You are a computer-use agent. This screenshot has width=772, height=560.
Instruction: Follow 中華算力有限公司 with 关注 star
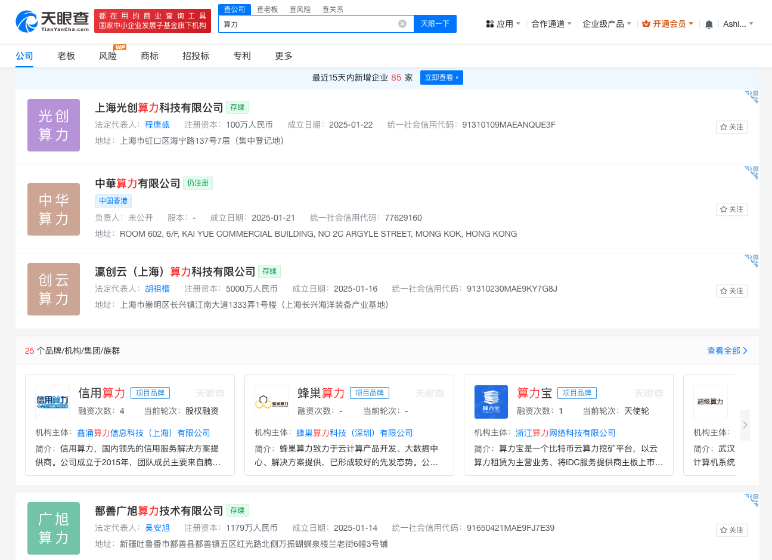click(731, 209)
